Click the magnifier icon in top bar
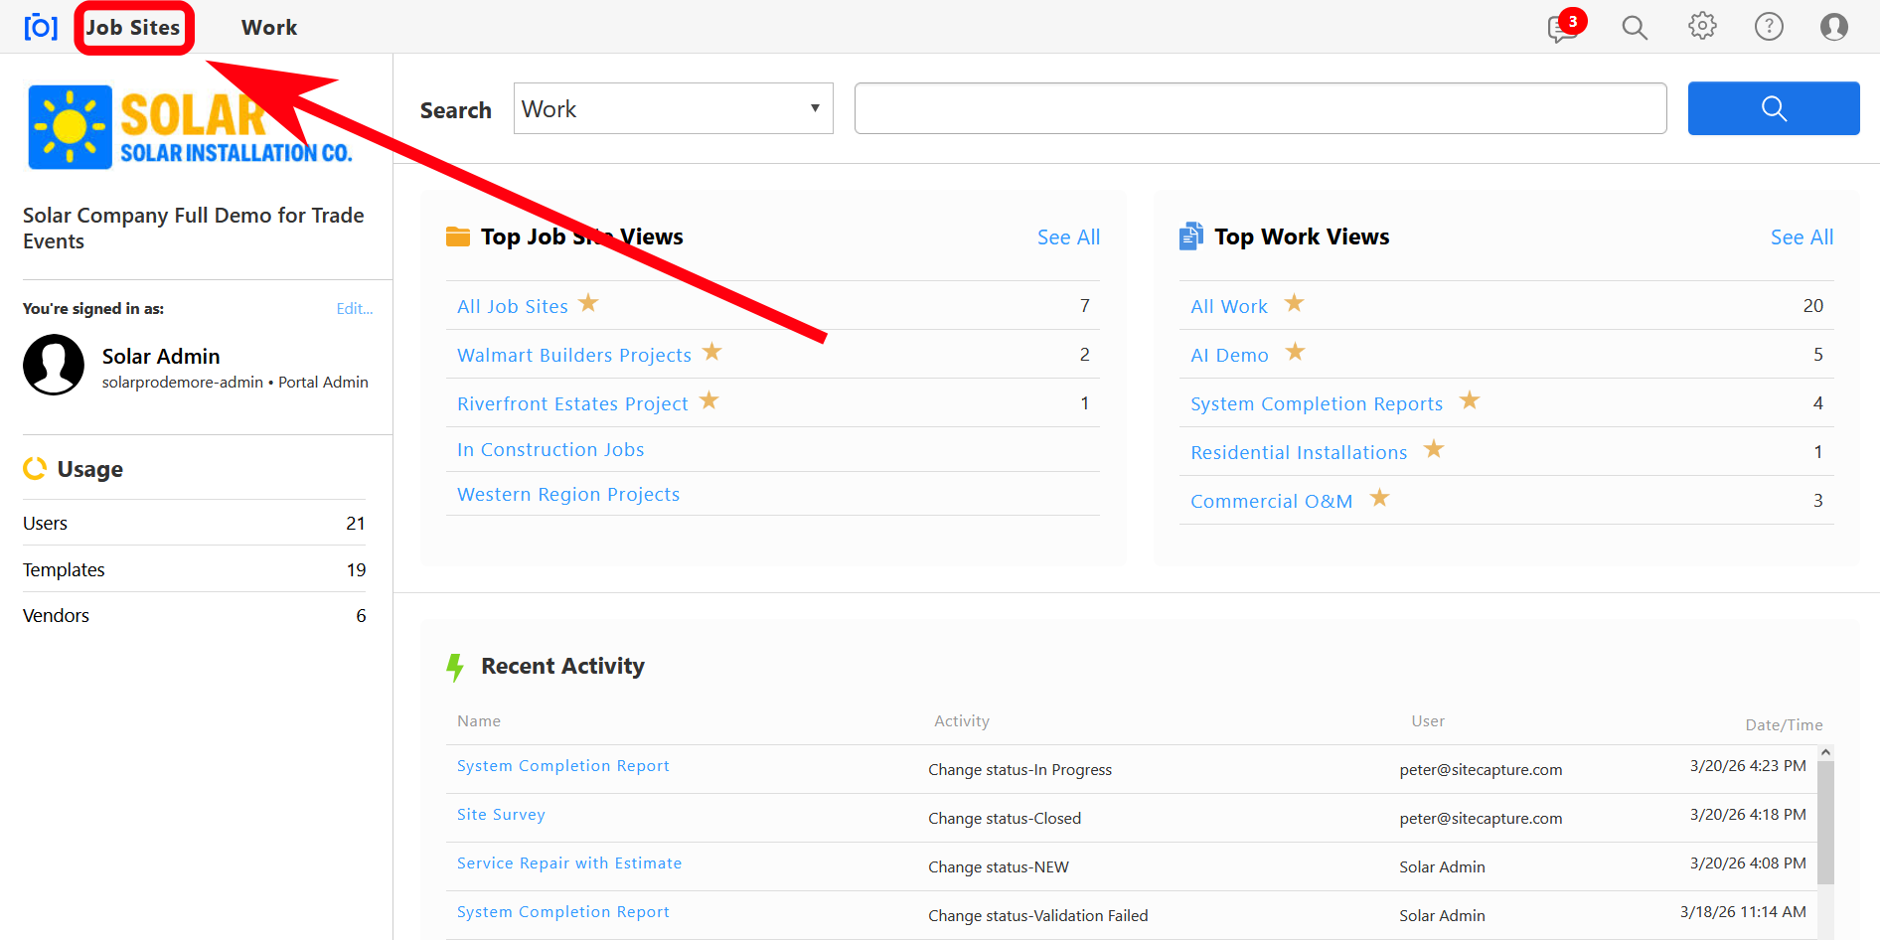The image size is (1880, 940). [x=1634, y=28]
